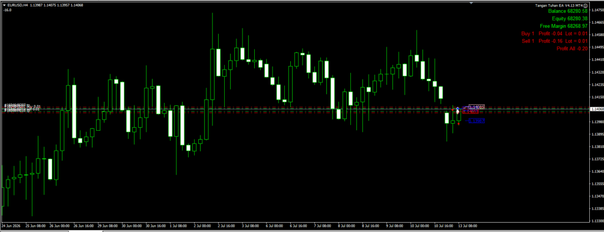
Task: Click the 2 Jul 16:00 time axis label
Action: coord(226,226)
